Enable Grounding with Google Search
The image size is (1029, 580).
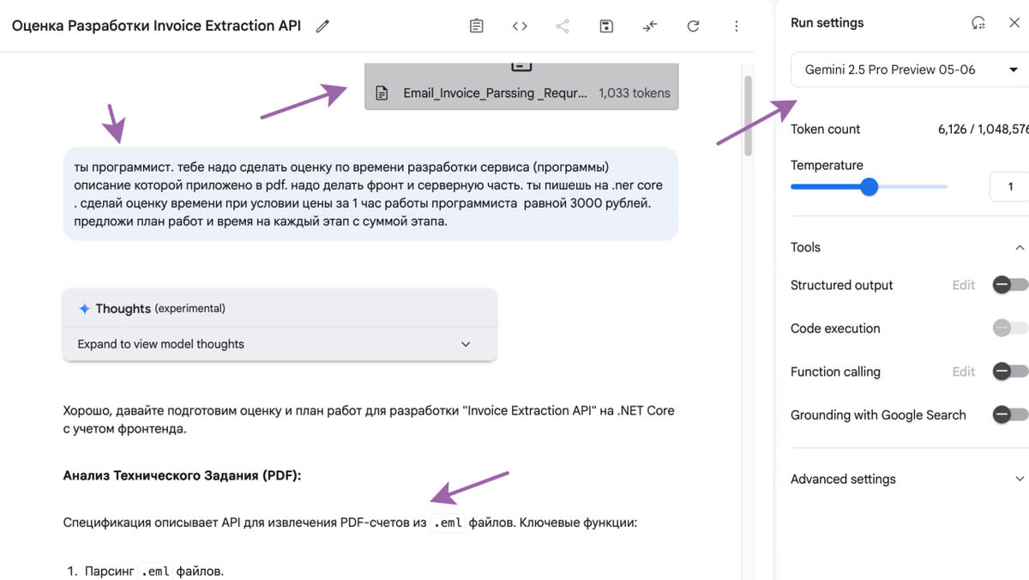pos(1010,414)
